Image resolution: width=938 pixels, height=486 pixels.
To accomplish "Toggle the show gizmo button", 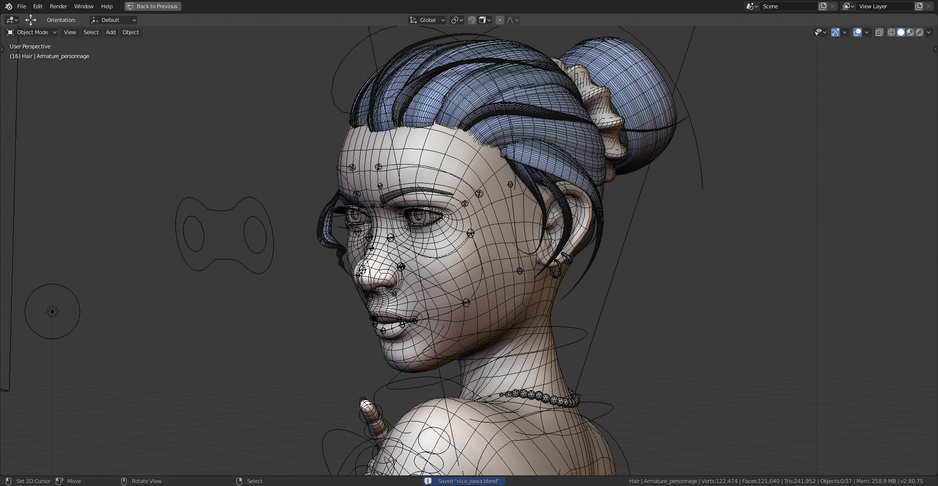I will click(x=835, y=32).
